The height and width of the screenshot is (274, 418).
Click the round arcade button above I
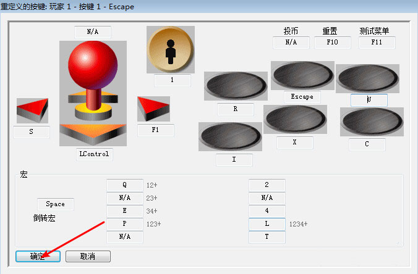click(x=230, y=136)
